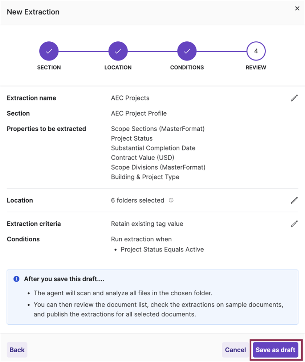Click the LOCATION step label

coord(118,67)
